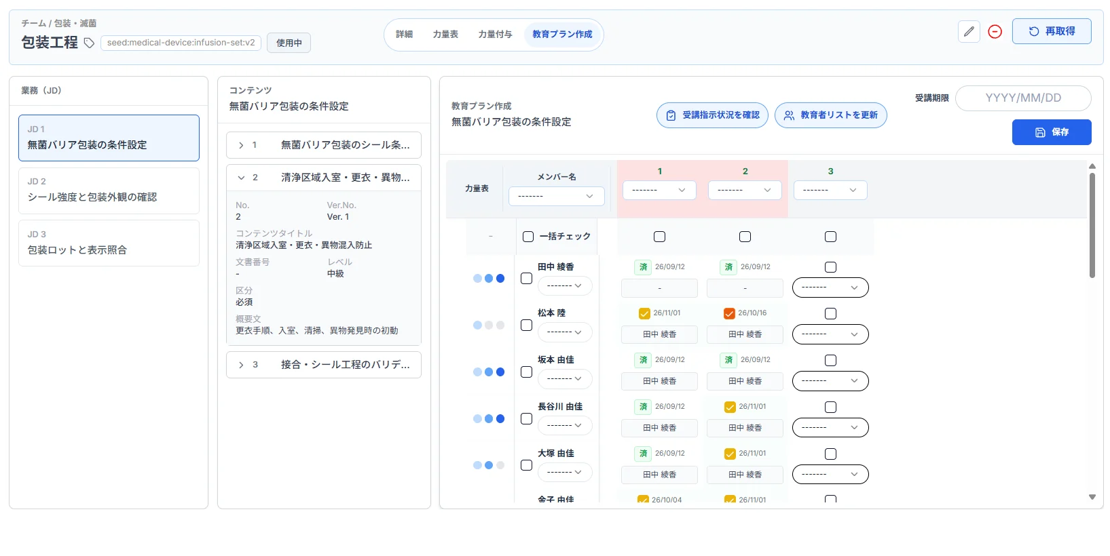Toggle the 一括チェック checkbox
This screenshot has height=556, width=1110.
click(x=528, y=237)
